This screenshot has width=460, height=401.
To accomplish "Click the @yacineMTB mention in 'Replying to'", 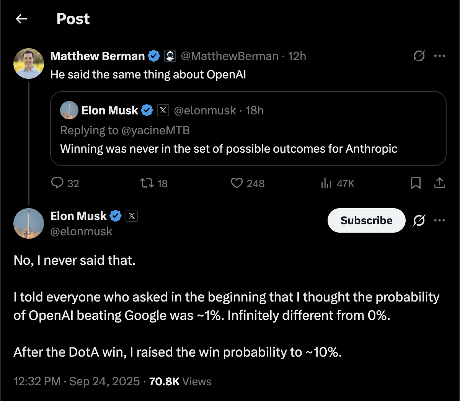I will tap(157, 130).
